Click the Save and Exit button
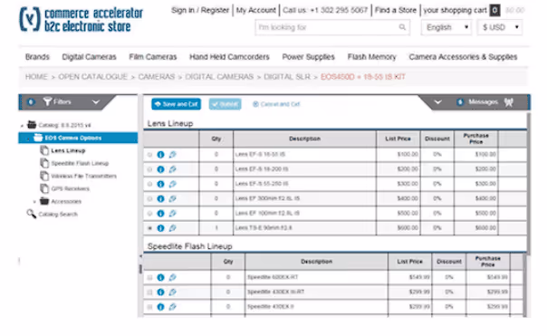547x336 pixels. pyautogui.click(x=177, y=104)
